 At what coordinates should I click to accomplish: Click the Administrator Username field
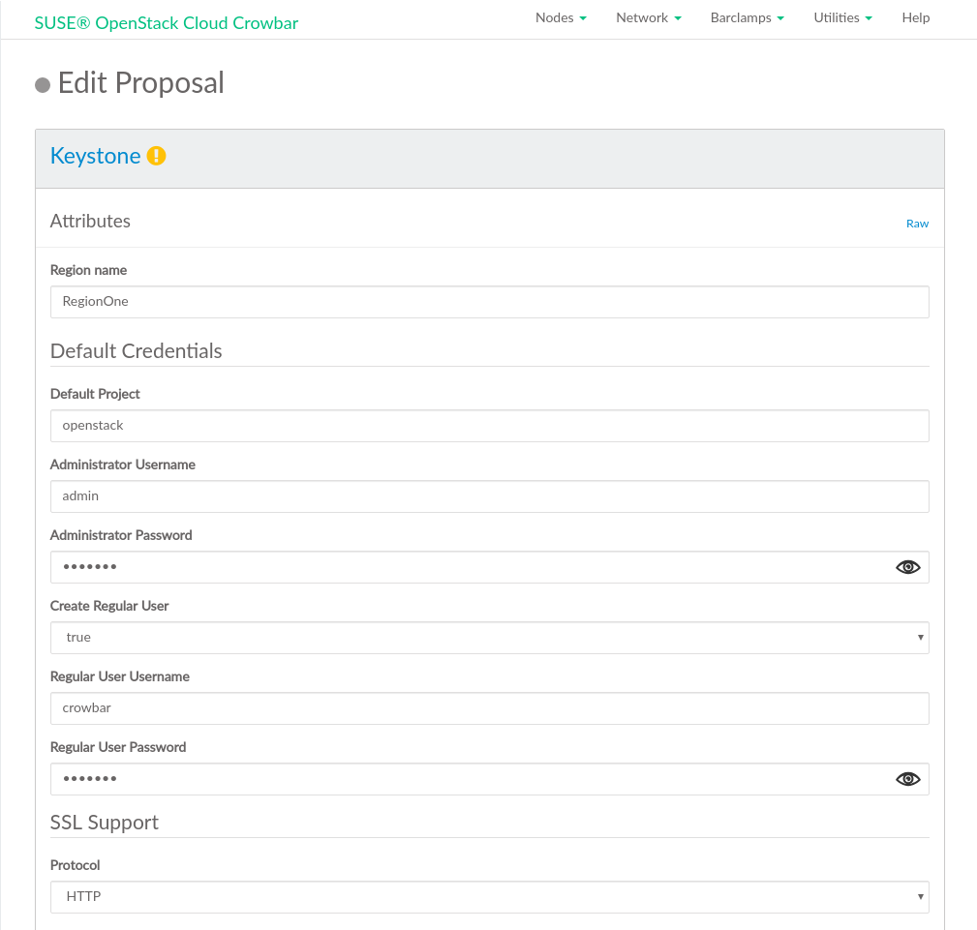click(489, 496)
